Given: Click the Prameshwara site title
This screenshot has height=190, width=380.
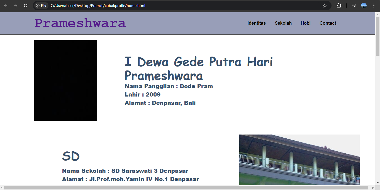Looking at the screenshot, I should pyautogui.click(x=80, y=23).
